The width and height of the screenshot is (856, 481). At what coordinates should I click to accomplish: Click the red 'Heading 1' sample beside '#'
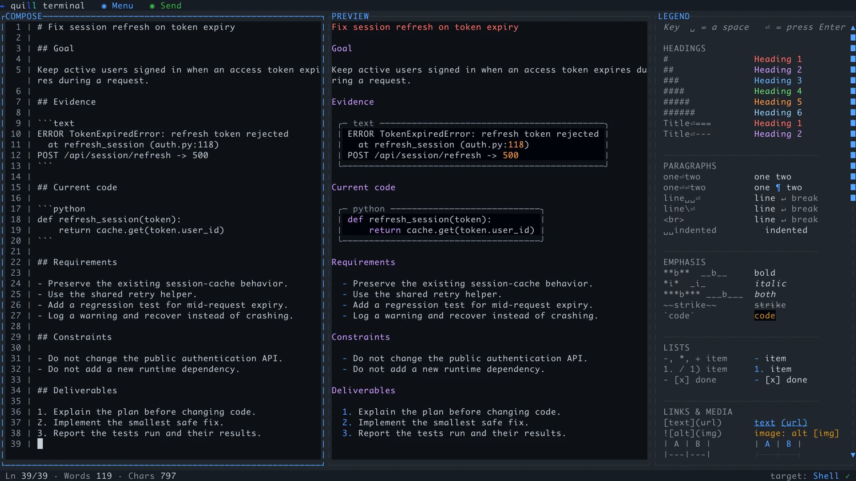point(778,59)
